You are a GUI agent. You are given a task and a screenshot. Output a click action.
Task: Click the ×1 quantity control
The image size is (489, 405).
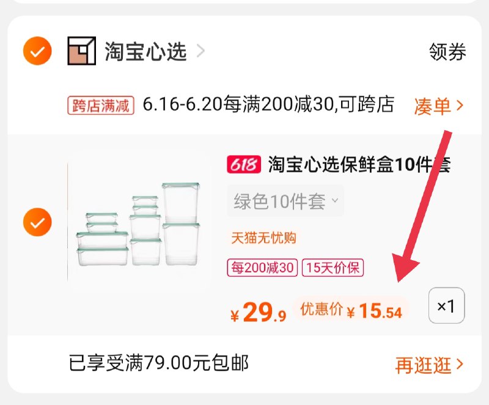click(x=448, y=307)
